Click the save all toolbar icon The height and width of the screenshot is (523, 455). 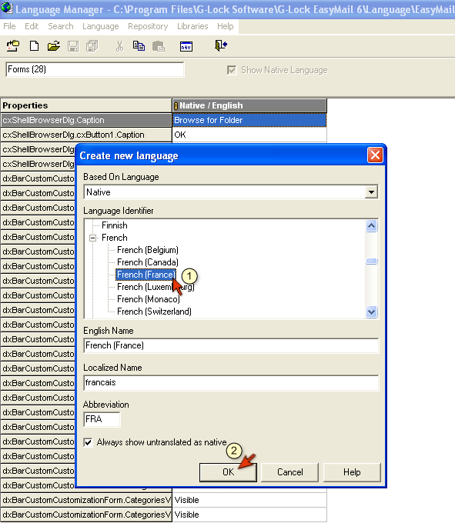click(92, 46)
